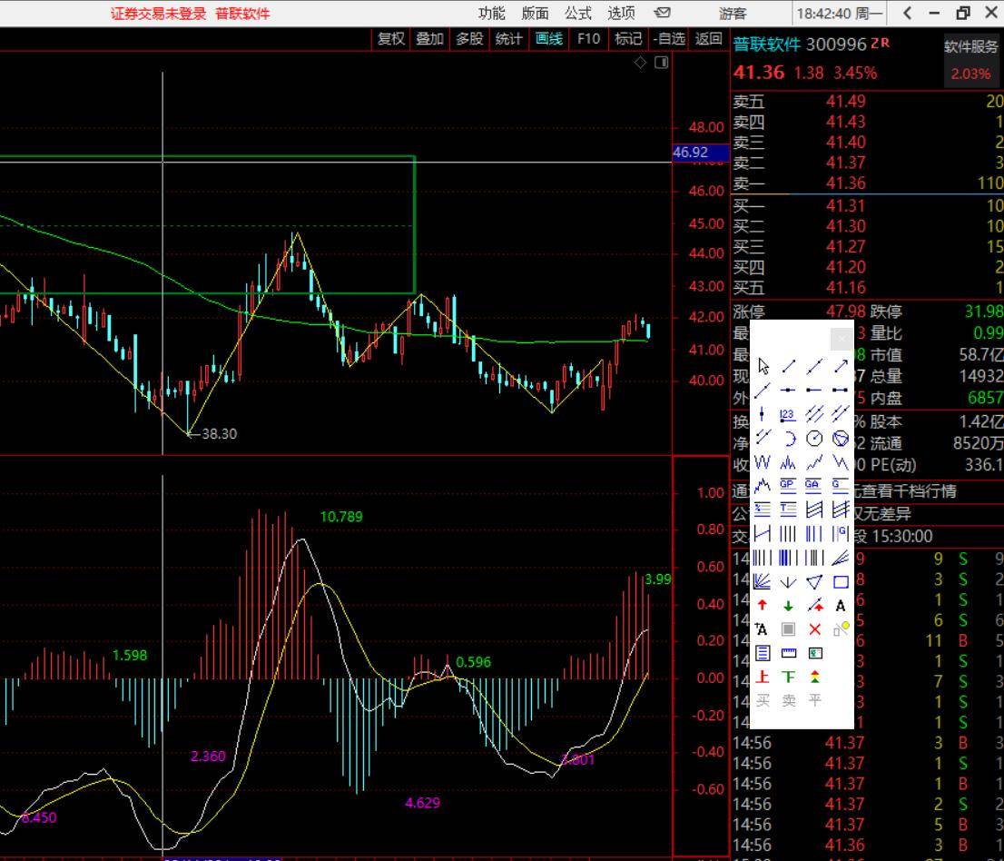Click the 10.789 MACD label
The height and width of the screenshot is (861, 1004).
coord(341,517)
